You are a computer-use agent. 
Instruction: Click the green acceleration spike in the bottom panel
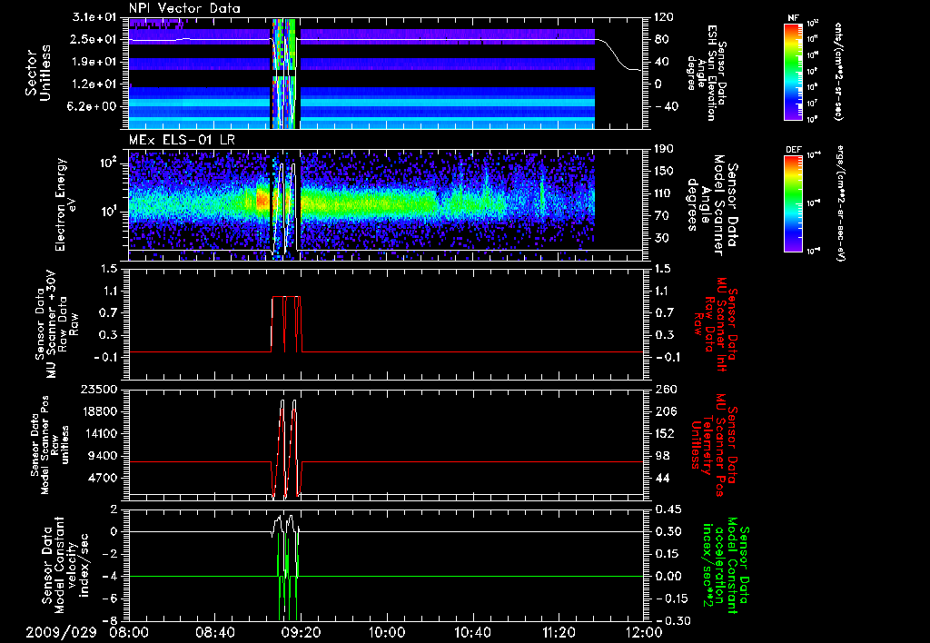(288, 576)
